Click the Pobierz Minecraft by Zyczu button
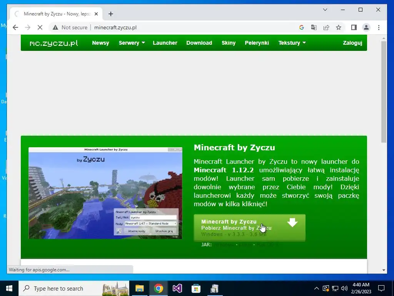Screen dimensions: 394x296 [x=249, y=228]
